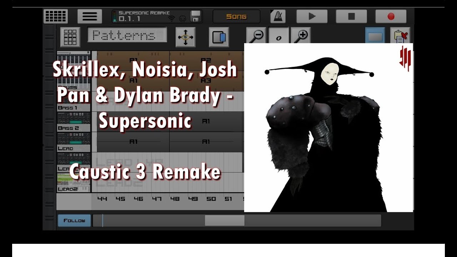The width and height of the screenshot is (457, 257).
Task: Open the main hamburger menu
Action: [90, 16]
